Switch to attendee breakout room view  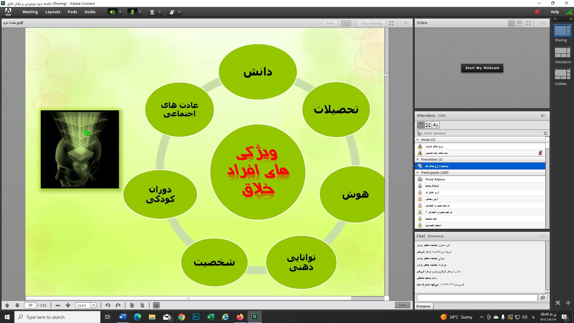pos(428,125)
